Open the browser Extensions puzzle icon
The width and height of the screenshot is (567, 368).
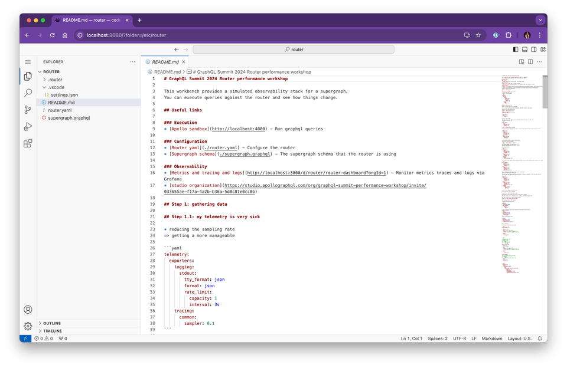(509, 35)
